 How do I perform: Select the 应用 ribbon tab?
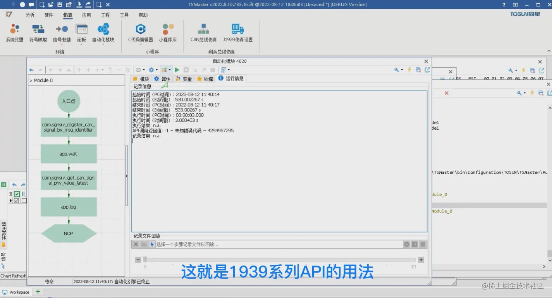86,15
